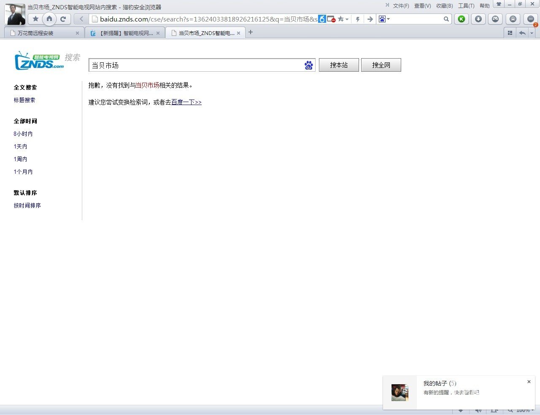
Task: Navigate back with the back arrow
Action: tap(81, 19)
